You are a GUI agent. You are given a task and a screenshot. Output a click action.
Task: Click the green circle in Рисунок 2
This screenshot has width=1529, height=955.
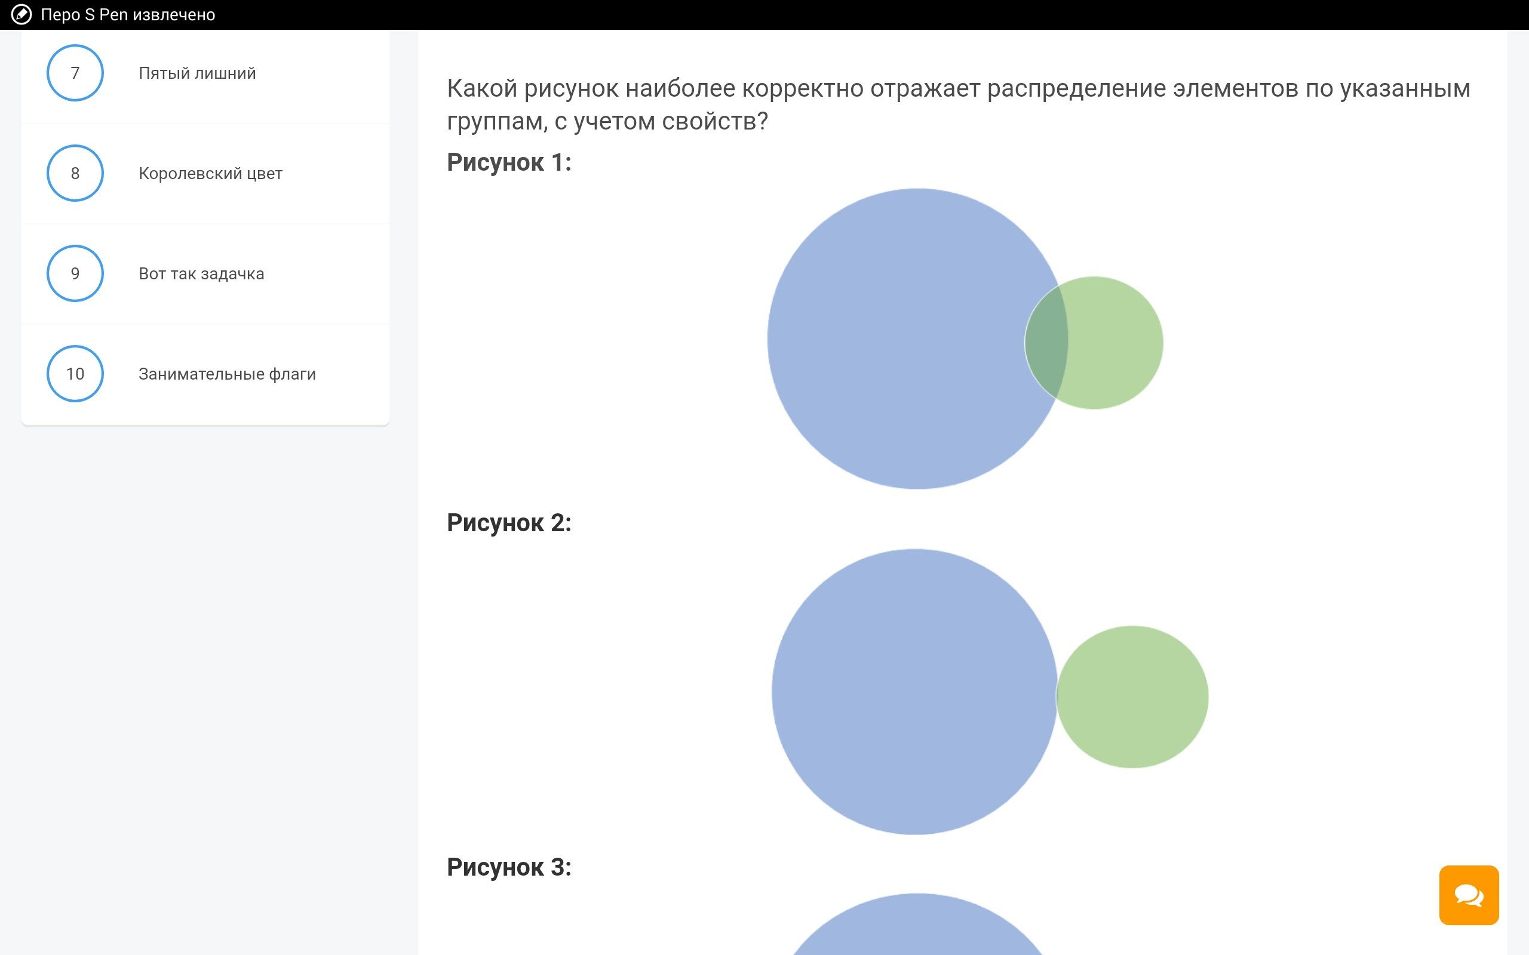click(1132, 697)
